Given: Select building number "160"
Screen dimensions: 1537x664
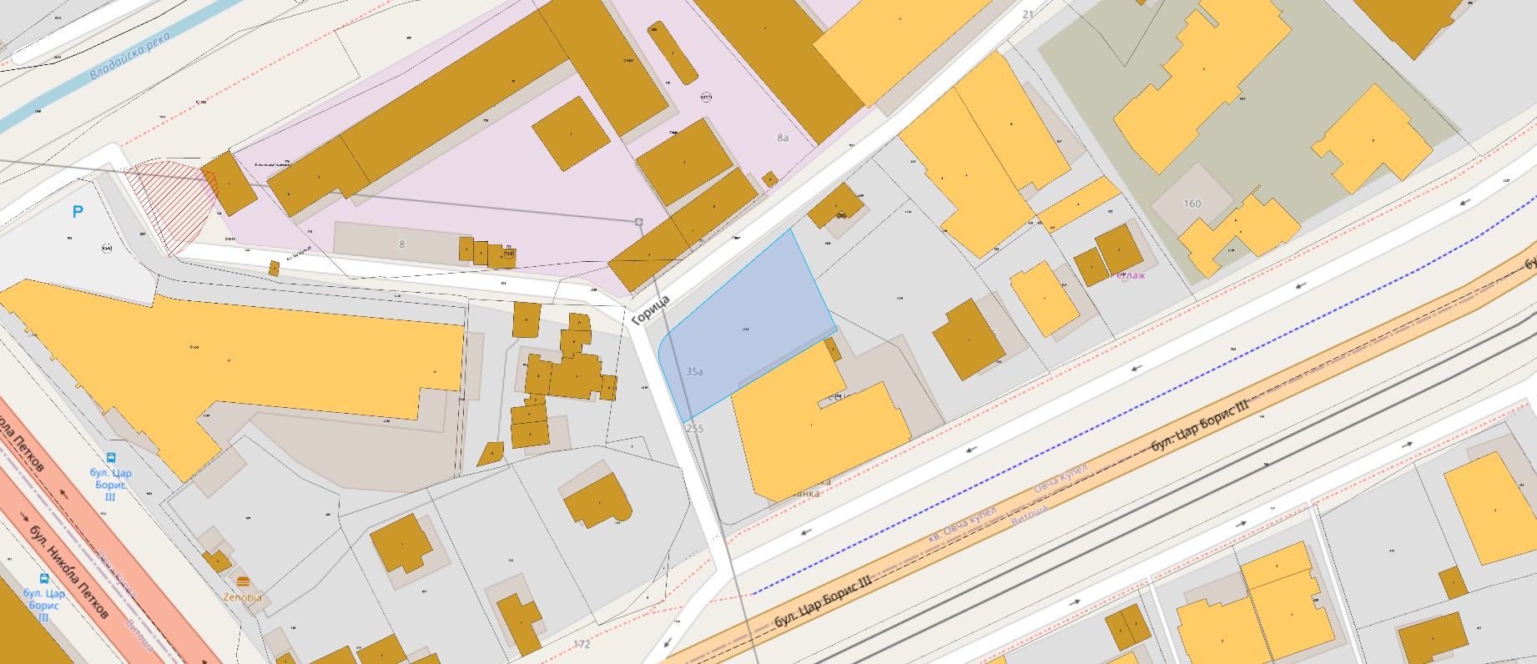Looking at the screenshot, I should point(1192,204).
